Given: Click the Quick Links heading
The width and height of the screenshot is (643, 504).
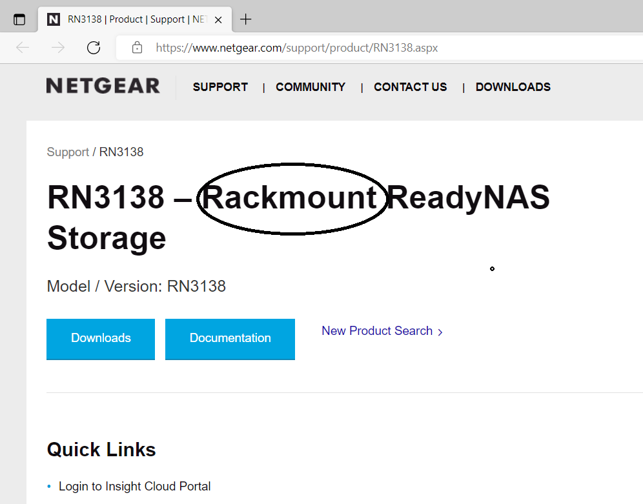Looking at the screenshot, I should [x=101, y=450].
